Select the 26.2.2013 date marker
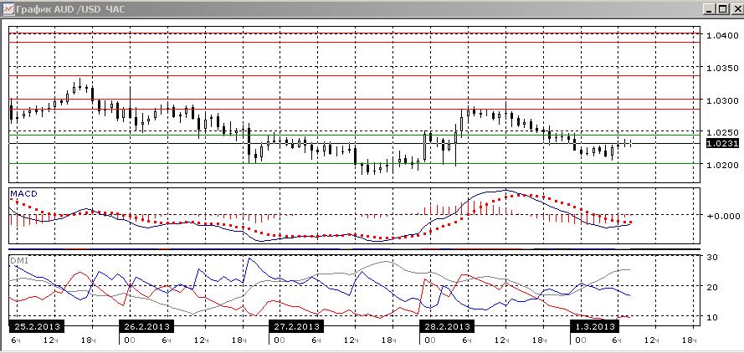Screen dimensions: 744x353 click(146, 327)
